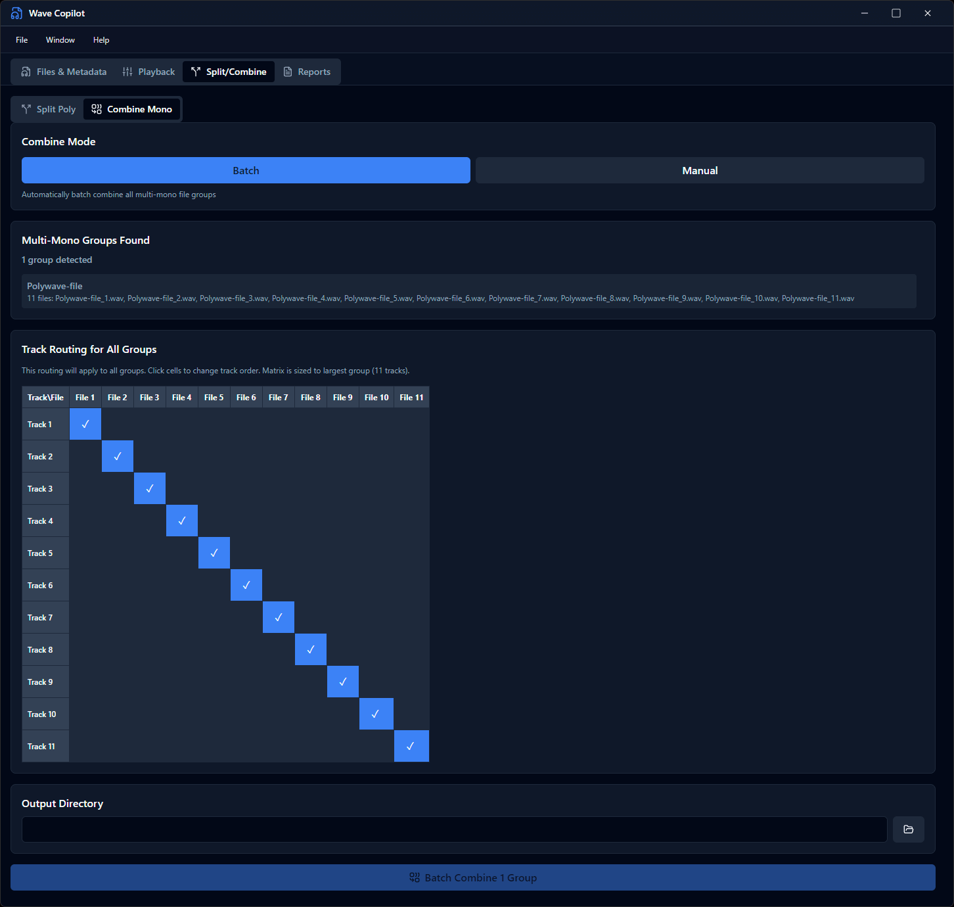Screen dimensions: 954x907
Task: Open the folder browse icon for output directory
Action: click(908, 829)
